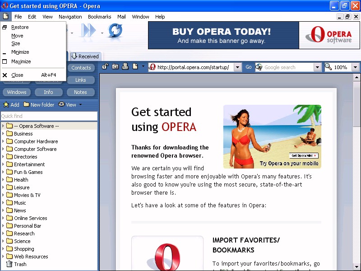The image size is (361, 271).
Task: Open the Bookmarks menu
Action: [99, 17]
